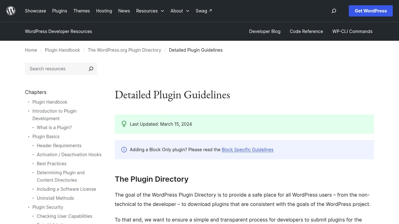Screen dimensions: 399x224
Task: Open Block Specific Guidelines link
Action: [248, 150]
